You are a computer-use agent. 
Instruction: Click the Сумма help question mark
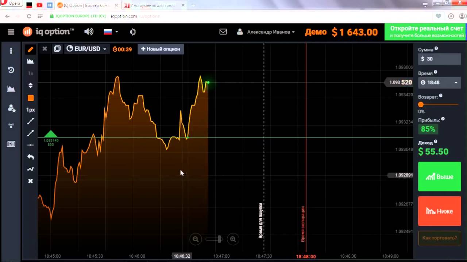click(x=436, y=48)
